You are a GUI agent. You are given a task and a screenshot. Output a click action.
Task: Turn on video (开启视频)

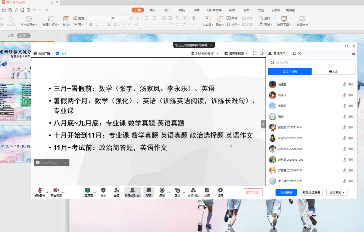(56, 191)
